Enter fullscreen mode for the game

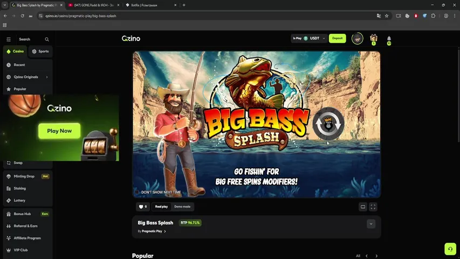(x=373, y=207)
